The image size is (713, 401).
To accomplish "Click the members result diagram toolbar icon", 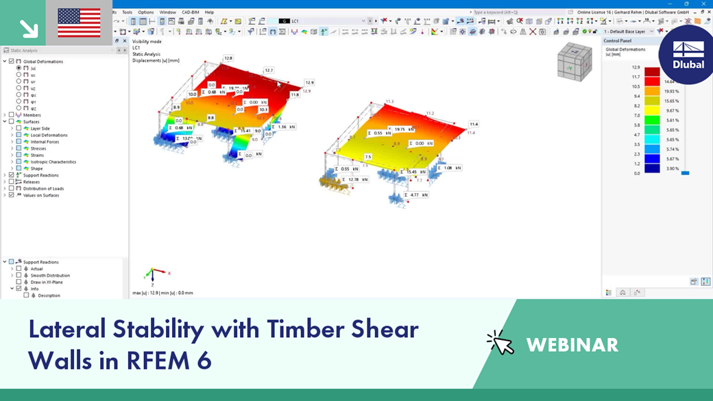I will [x=293, y=32].
